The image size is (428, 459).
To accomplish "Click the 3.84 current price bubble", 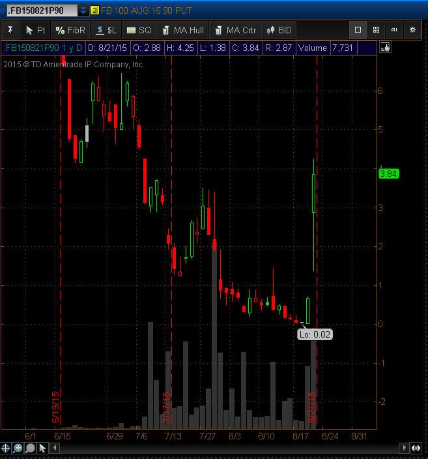I will tap(388, 174).
